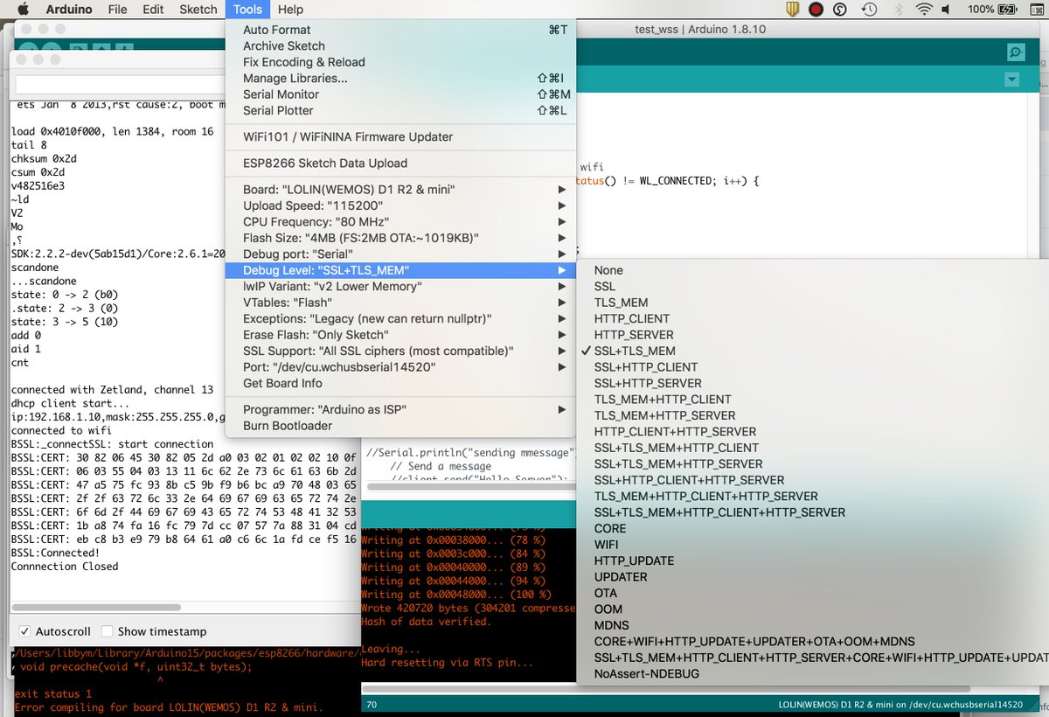Select the CORE debug level
The width and height of the screenshot is (1049, 717).
coord(813,528)
